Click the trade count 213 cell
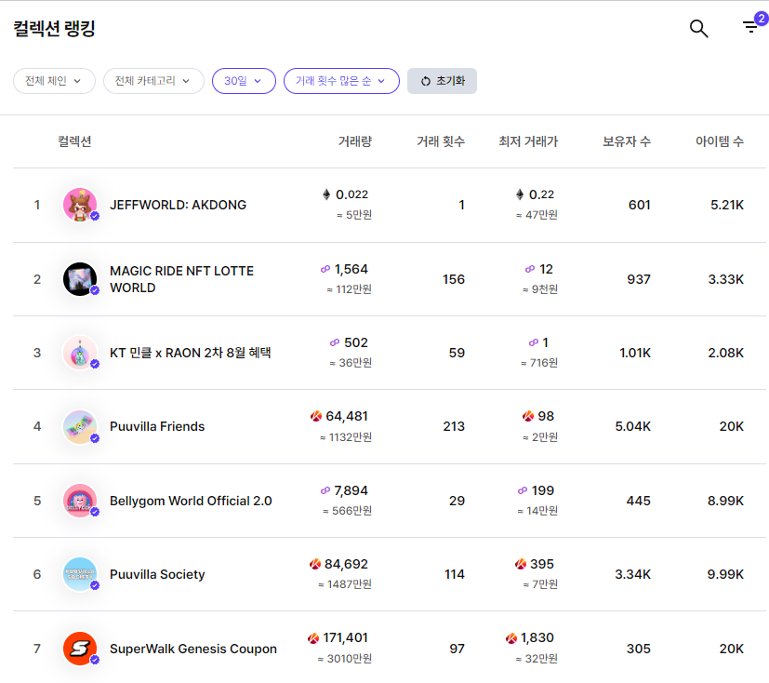769x683 pixels. [x=454, y=426]
